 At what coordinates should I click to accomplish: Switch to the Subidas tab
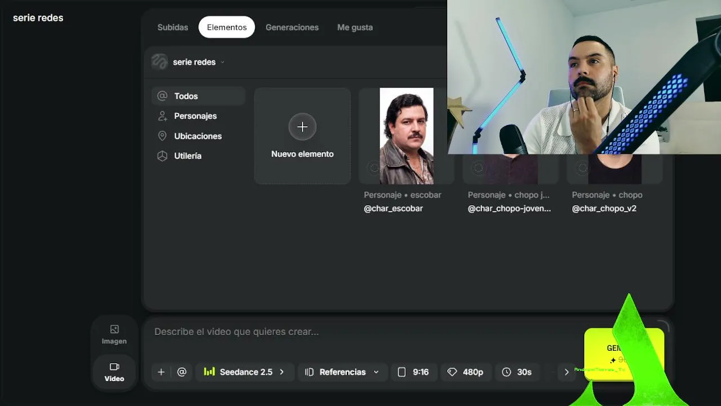[x=172, y=27]
